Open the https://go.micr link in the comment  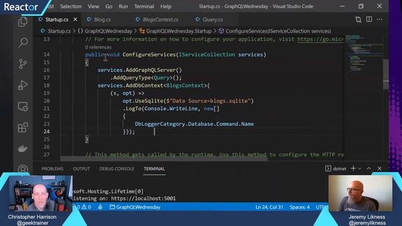(320, 39)
